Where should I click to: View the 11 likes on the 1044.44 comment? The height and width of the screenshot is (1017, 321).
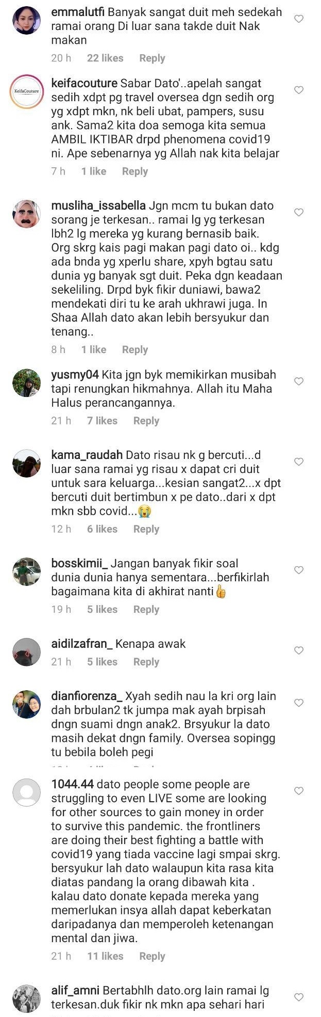105,956
